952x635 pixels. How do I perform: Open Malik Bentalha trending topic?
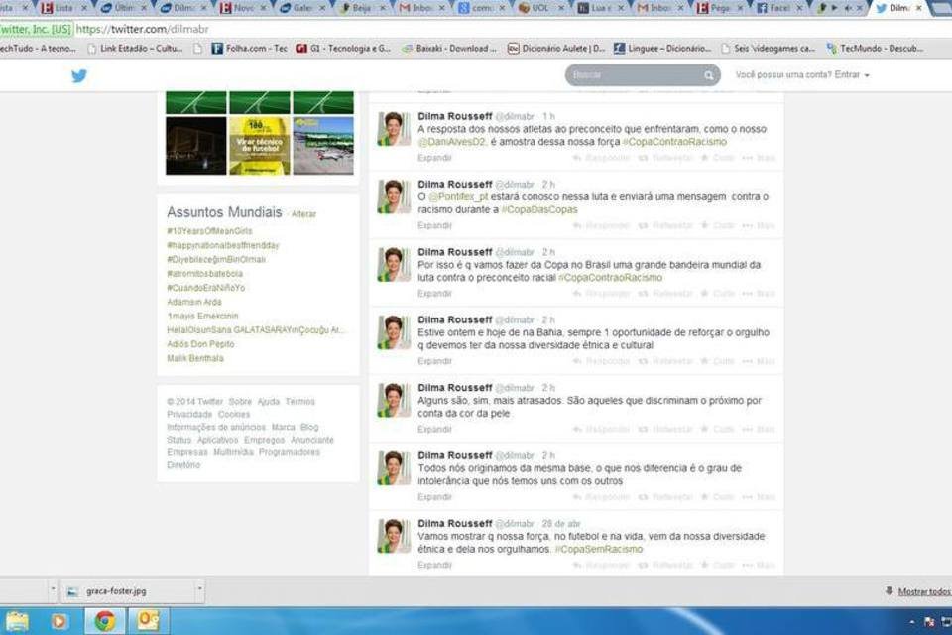[x=195, y=358]
